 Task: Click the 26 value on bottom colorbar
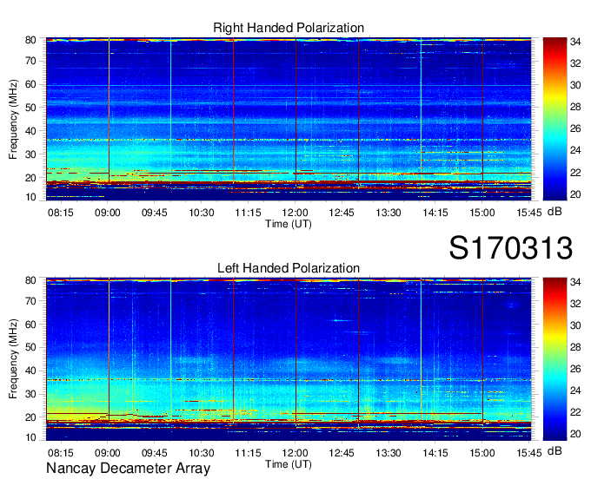click(575, 369)
